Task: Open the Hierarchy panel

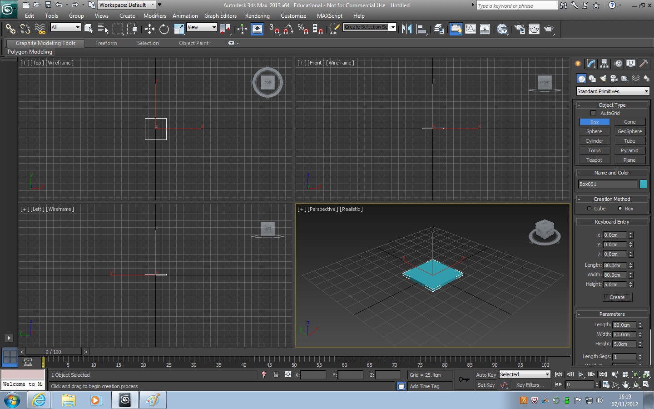Action: [x=604, y=64]
